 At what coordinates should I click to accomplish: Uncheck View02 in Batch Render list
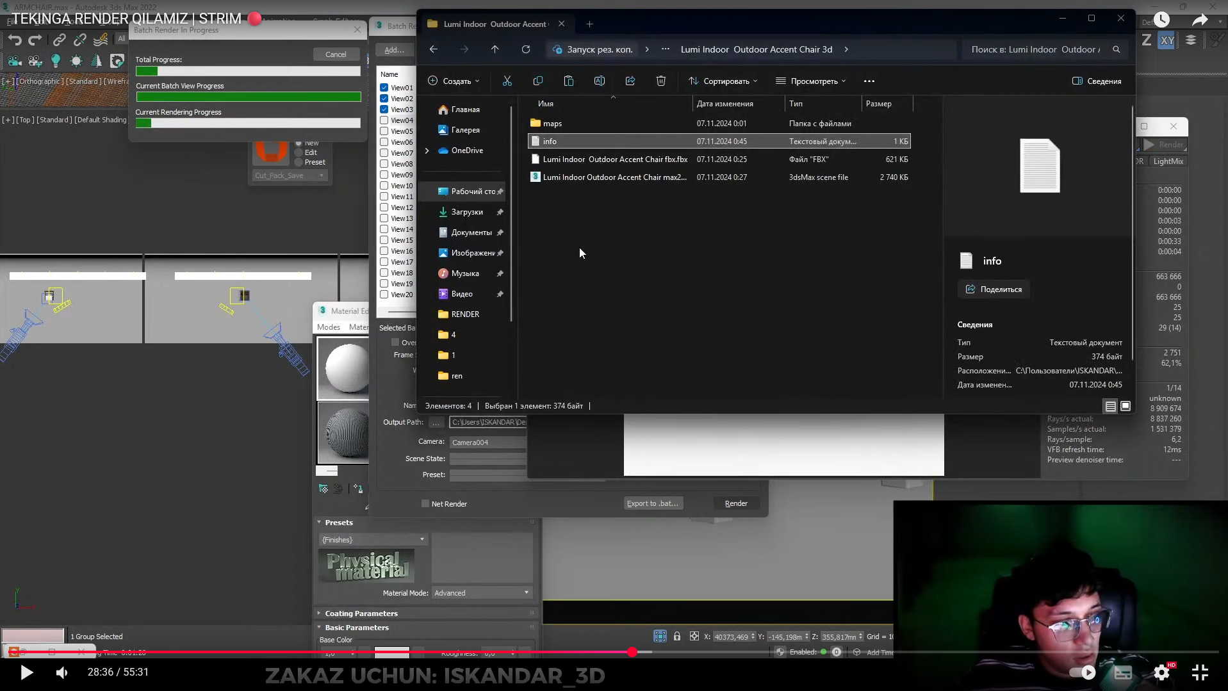(x=384, y=99)
